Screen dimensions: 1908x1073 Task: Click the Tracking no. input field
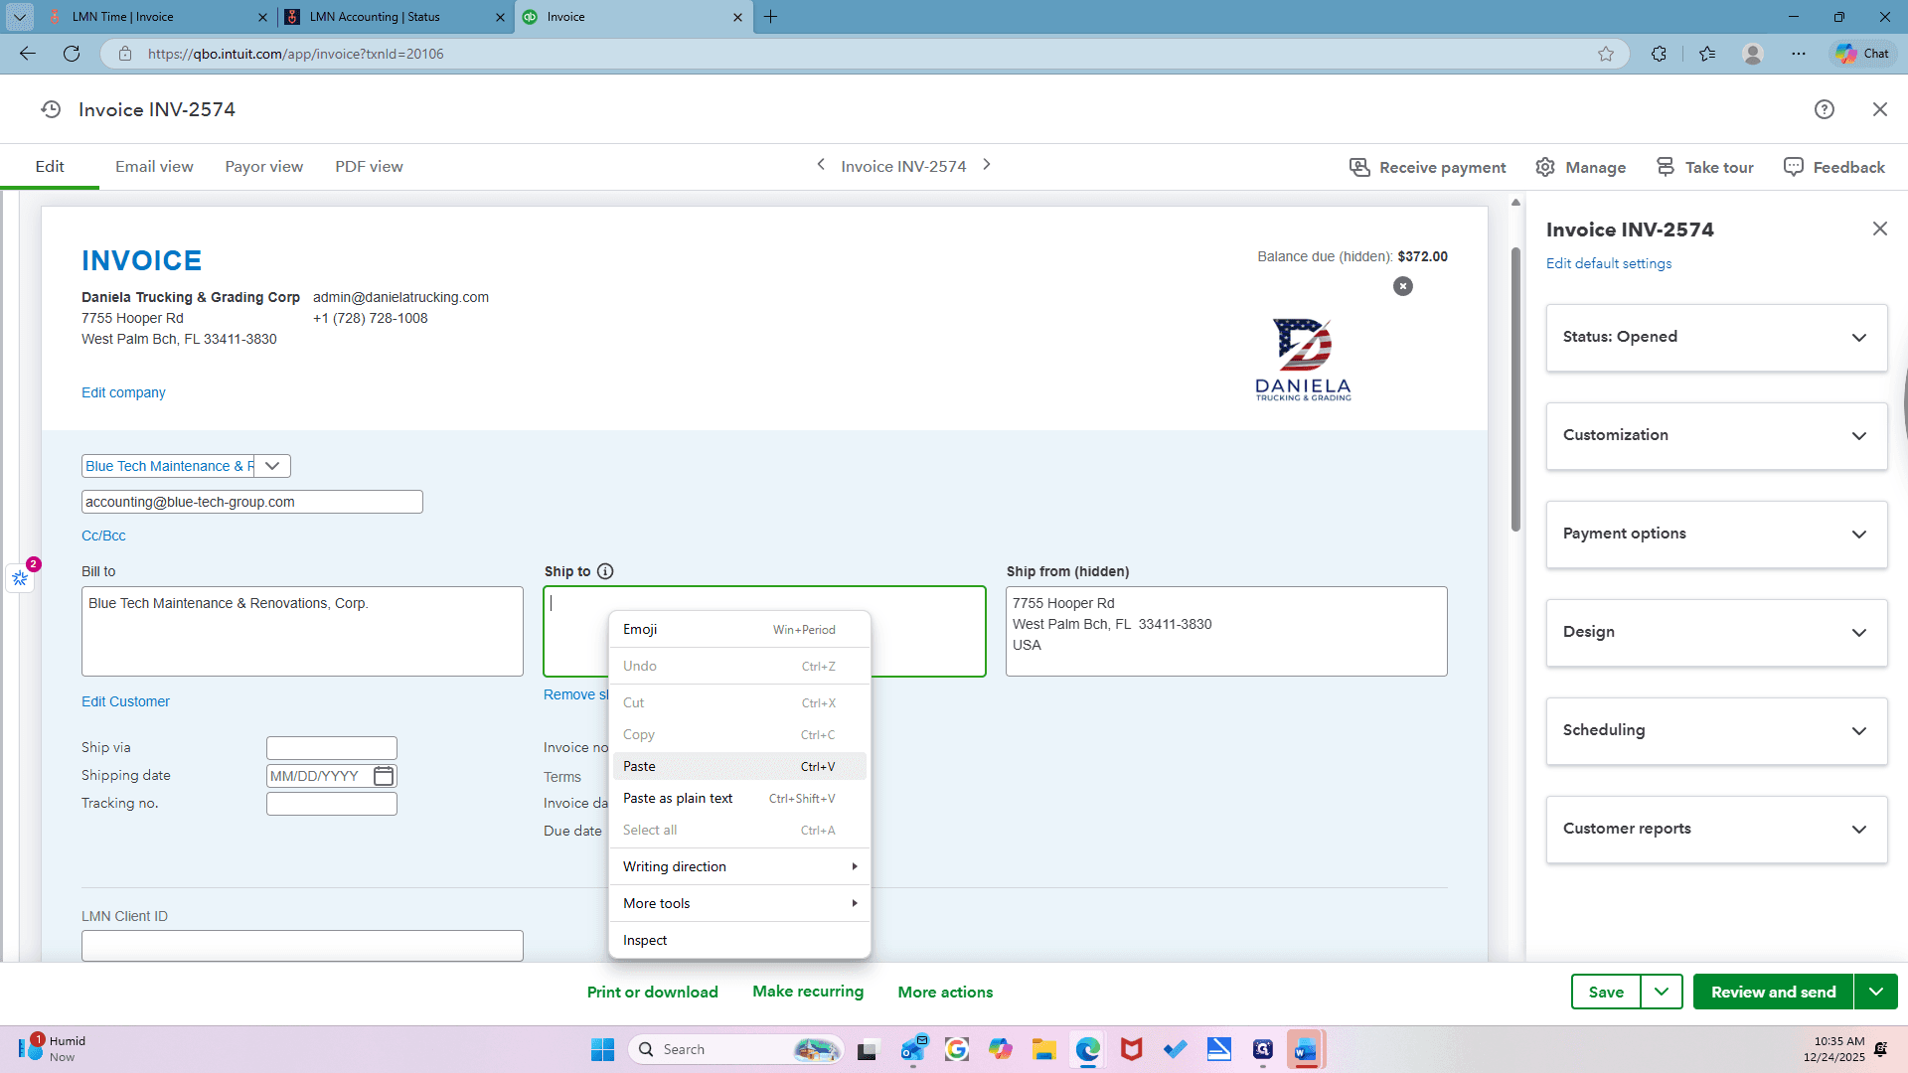(332, 804)
